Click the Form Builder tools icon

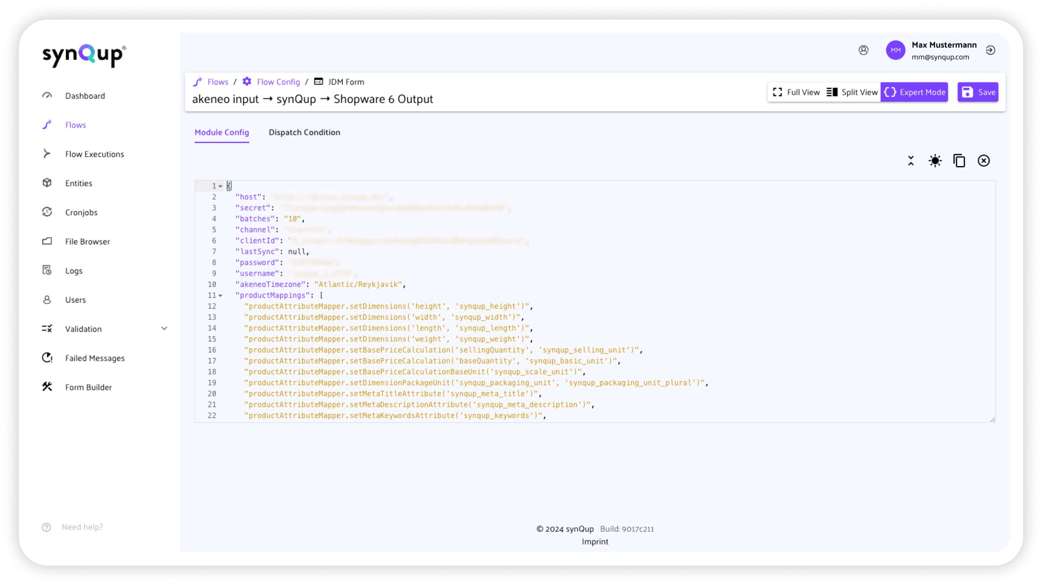(x=47, y=387)
